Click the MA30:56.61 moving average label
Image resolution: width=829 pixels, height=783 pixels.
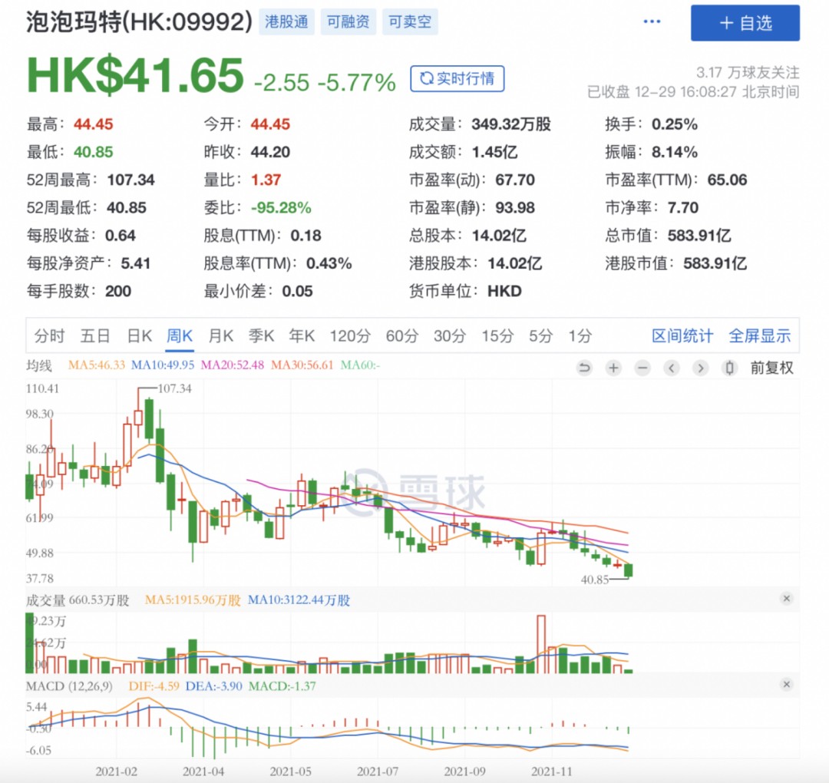click(302, 365)
